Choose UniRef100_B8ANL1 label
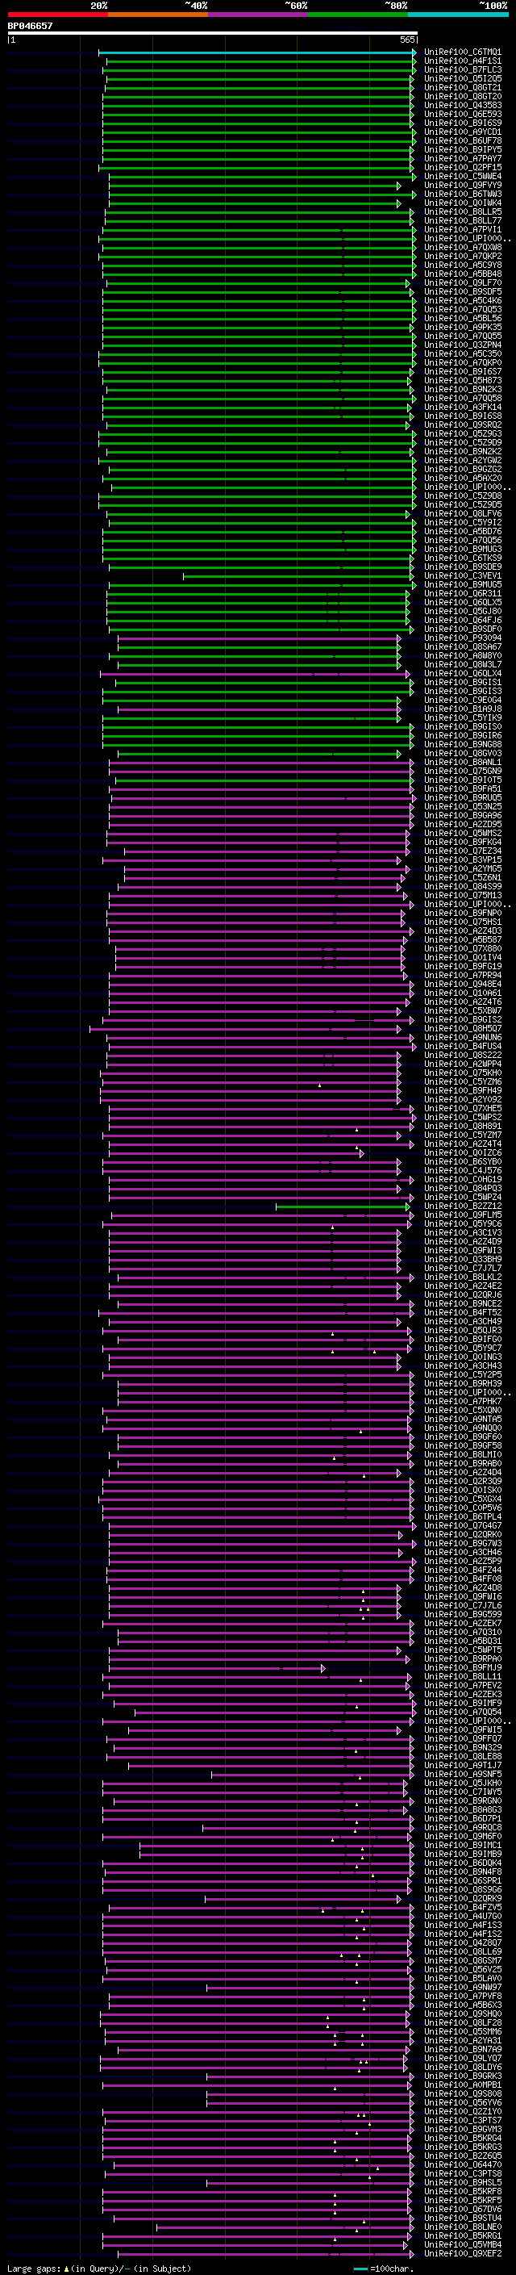This screenshot has width=516, height=2275. tap(463, 762)
